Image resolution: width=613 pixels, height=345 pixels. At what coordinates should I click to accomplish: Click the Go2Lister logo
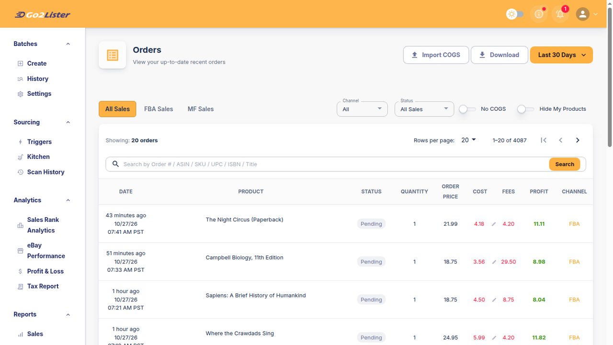point(43,14)
